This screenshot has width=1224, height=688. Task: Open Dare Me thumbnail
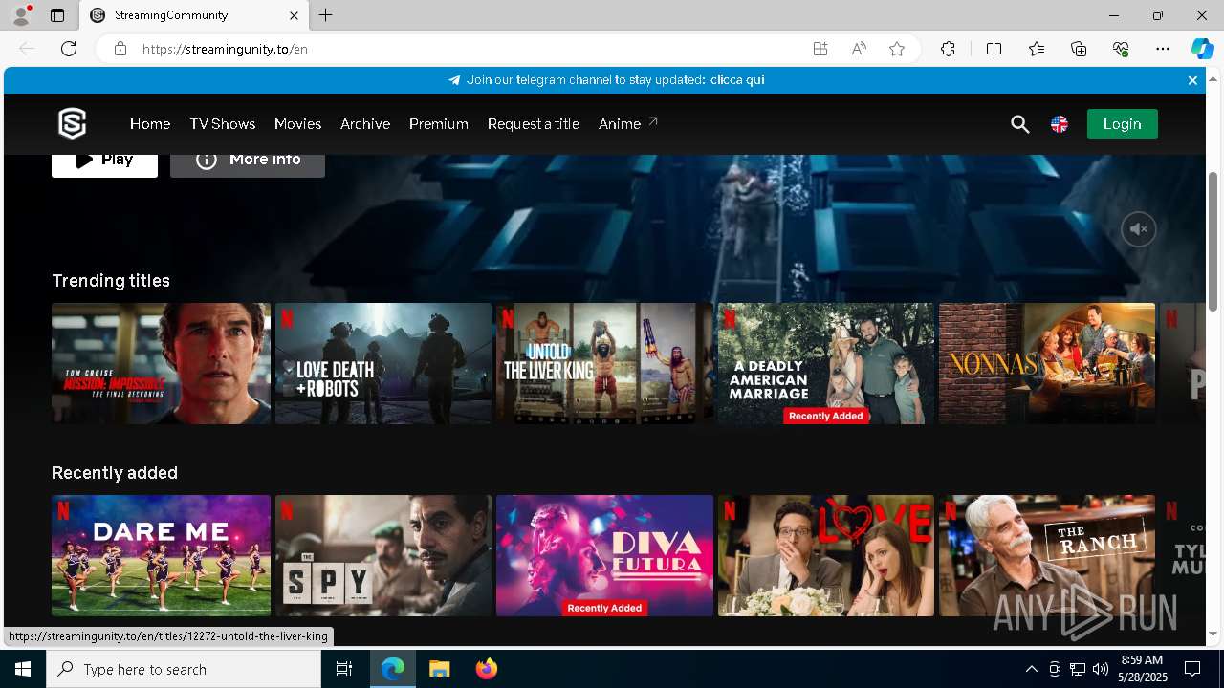161,555
